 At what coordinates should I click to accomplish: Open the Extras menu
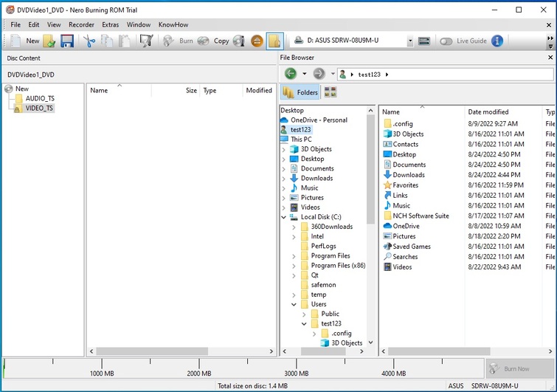(x=111, y=24)
